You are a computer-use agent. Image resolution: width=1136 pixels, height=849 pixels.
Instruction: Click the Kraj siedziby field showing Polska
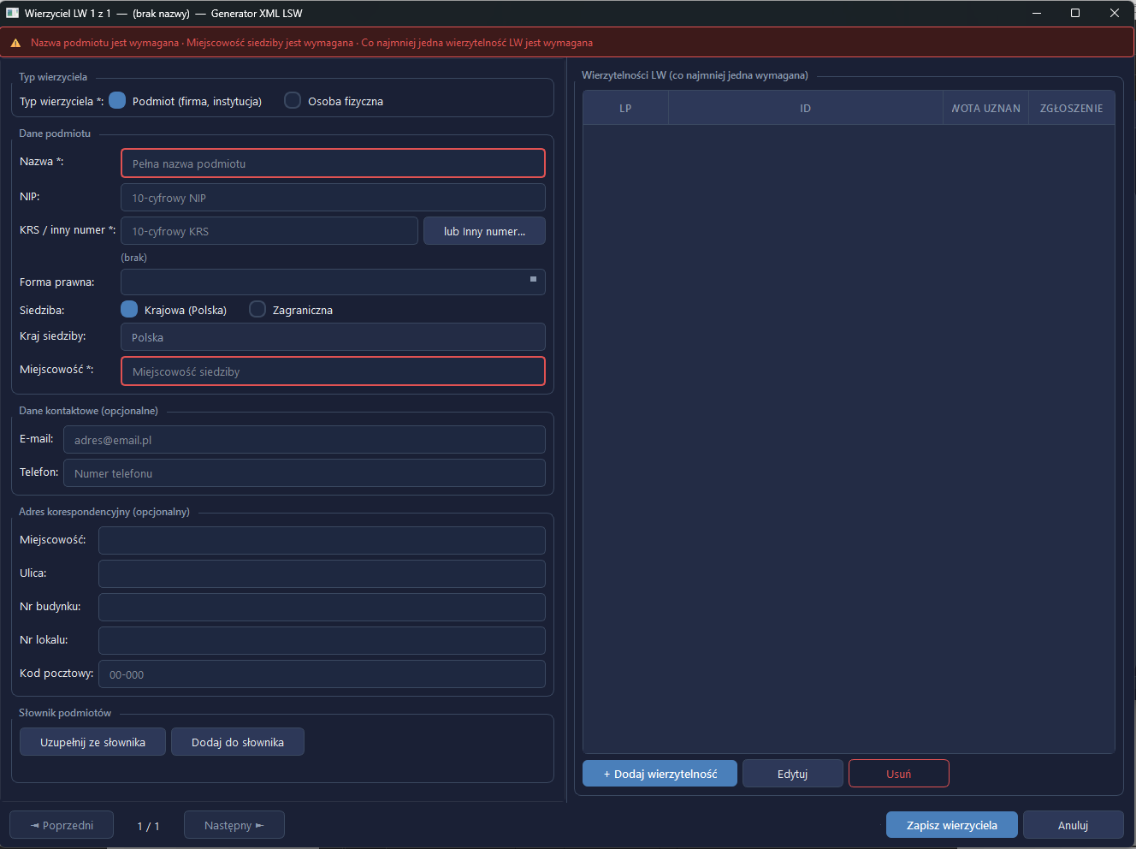tap(333, 337)
